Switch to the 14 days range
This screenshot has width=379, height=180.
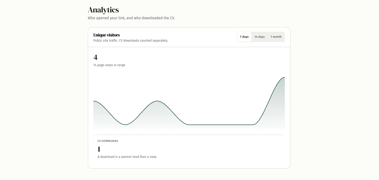tap(260, 37)
